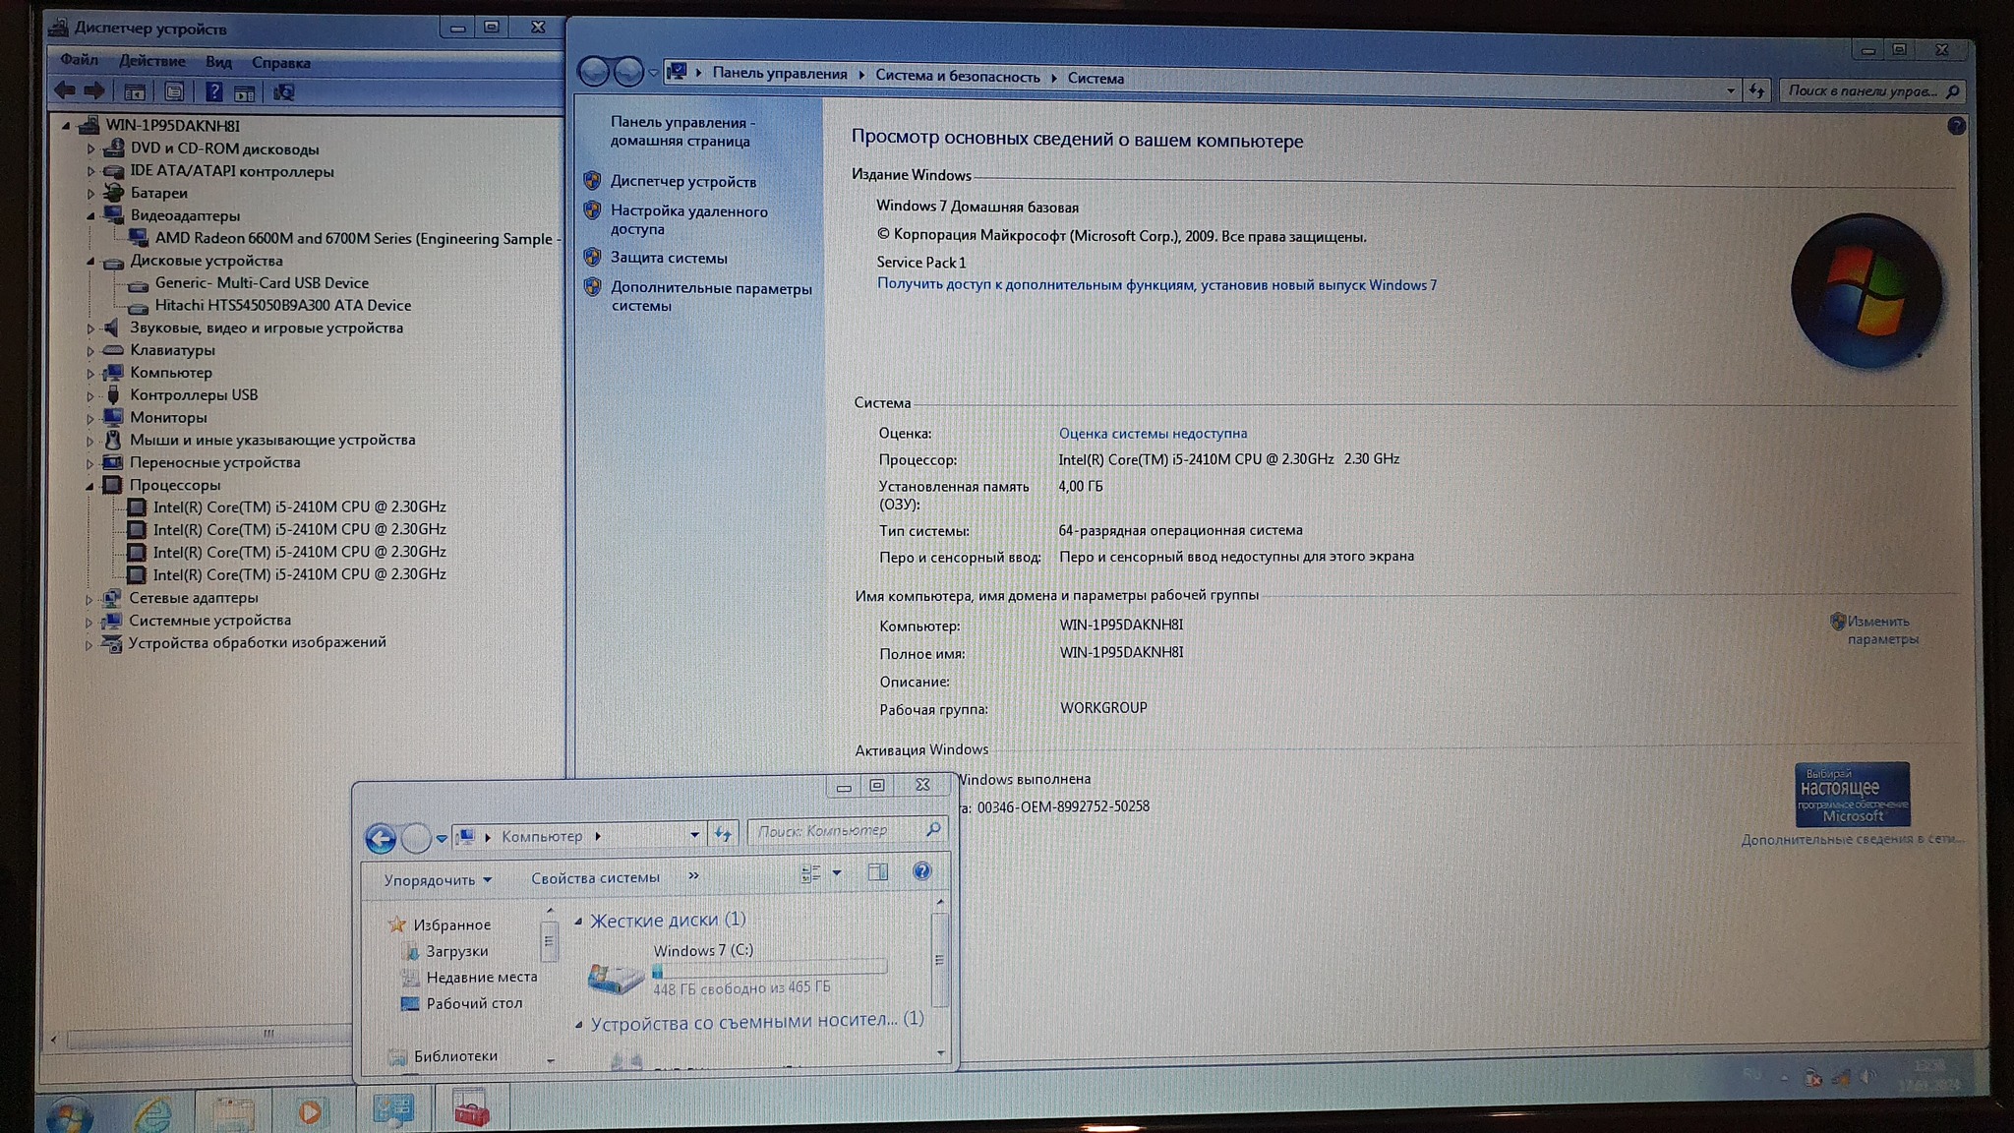The height and width of the screenshot is (1133, 2014).
Task: Click the blue Help icon in Device Manager toolbar
Action: (x=213, y=92)
